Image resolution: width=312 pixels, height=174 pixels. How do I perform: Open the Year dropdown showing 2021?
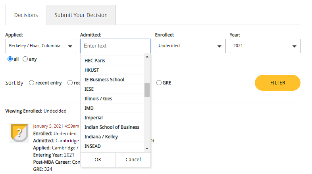tap(265, 46)
